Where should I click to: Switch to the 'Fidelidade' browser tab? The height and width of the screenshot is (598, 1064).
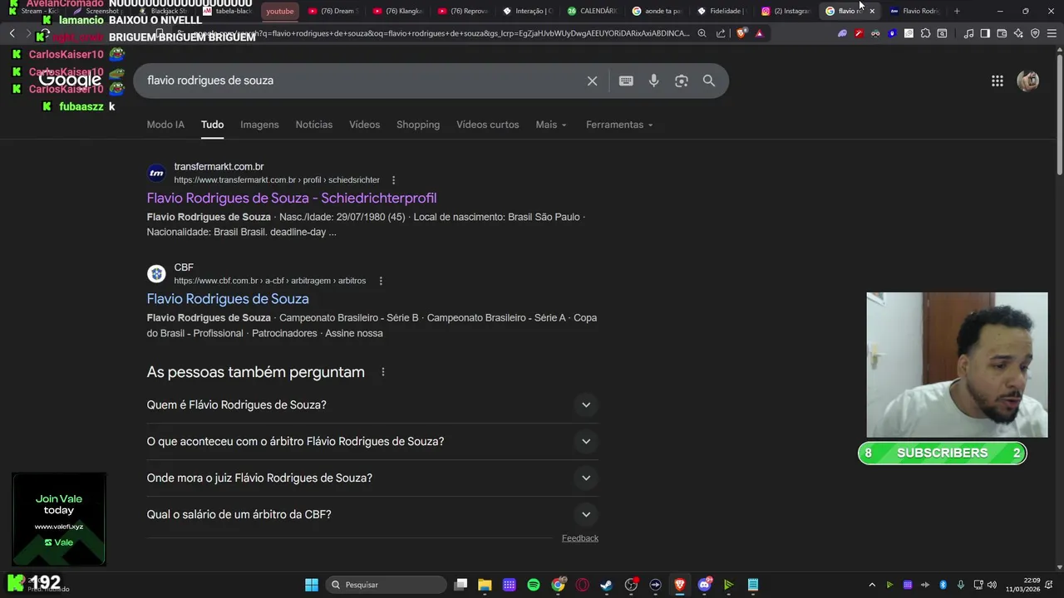722,11
